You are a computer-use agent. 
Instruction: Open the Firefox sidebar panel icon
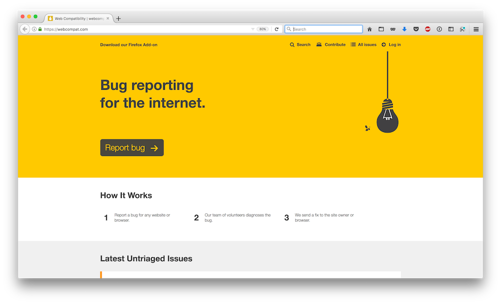(x=451, y=29)
